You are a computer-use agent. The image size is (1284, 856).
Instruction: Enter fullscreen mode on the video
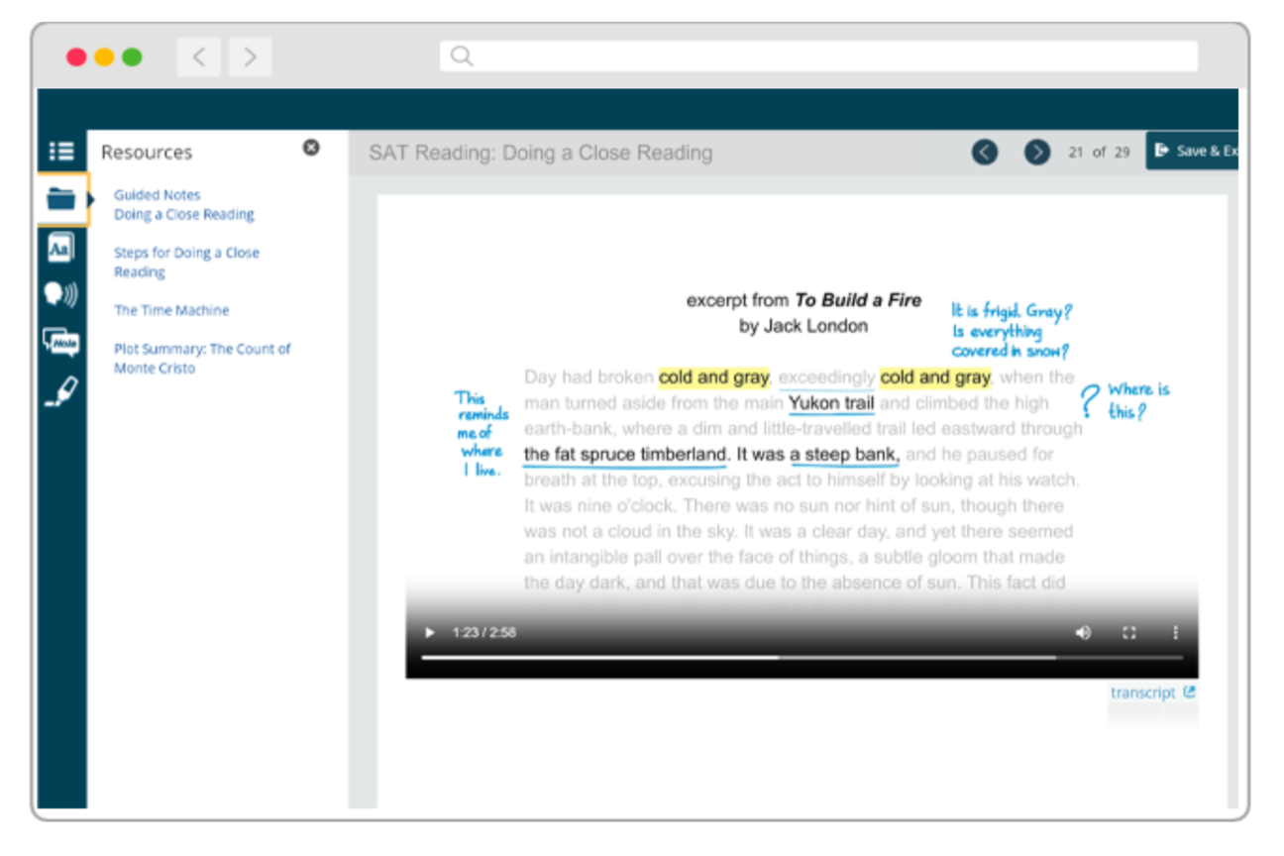coord(1129,632)
